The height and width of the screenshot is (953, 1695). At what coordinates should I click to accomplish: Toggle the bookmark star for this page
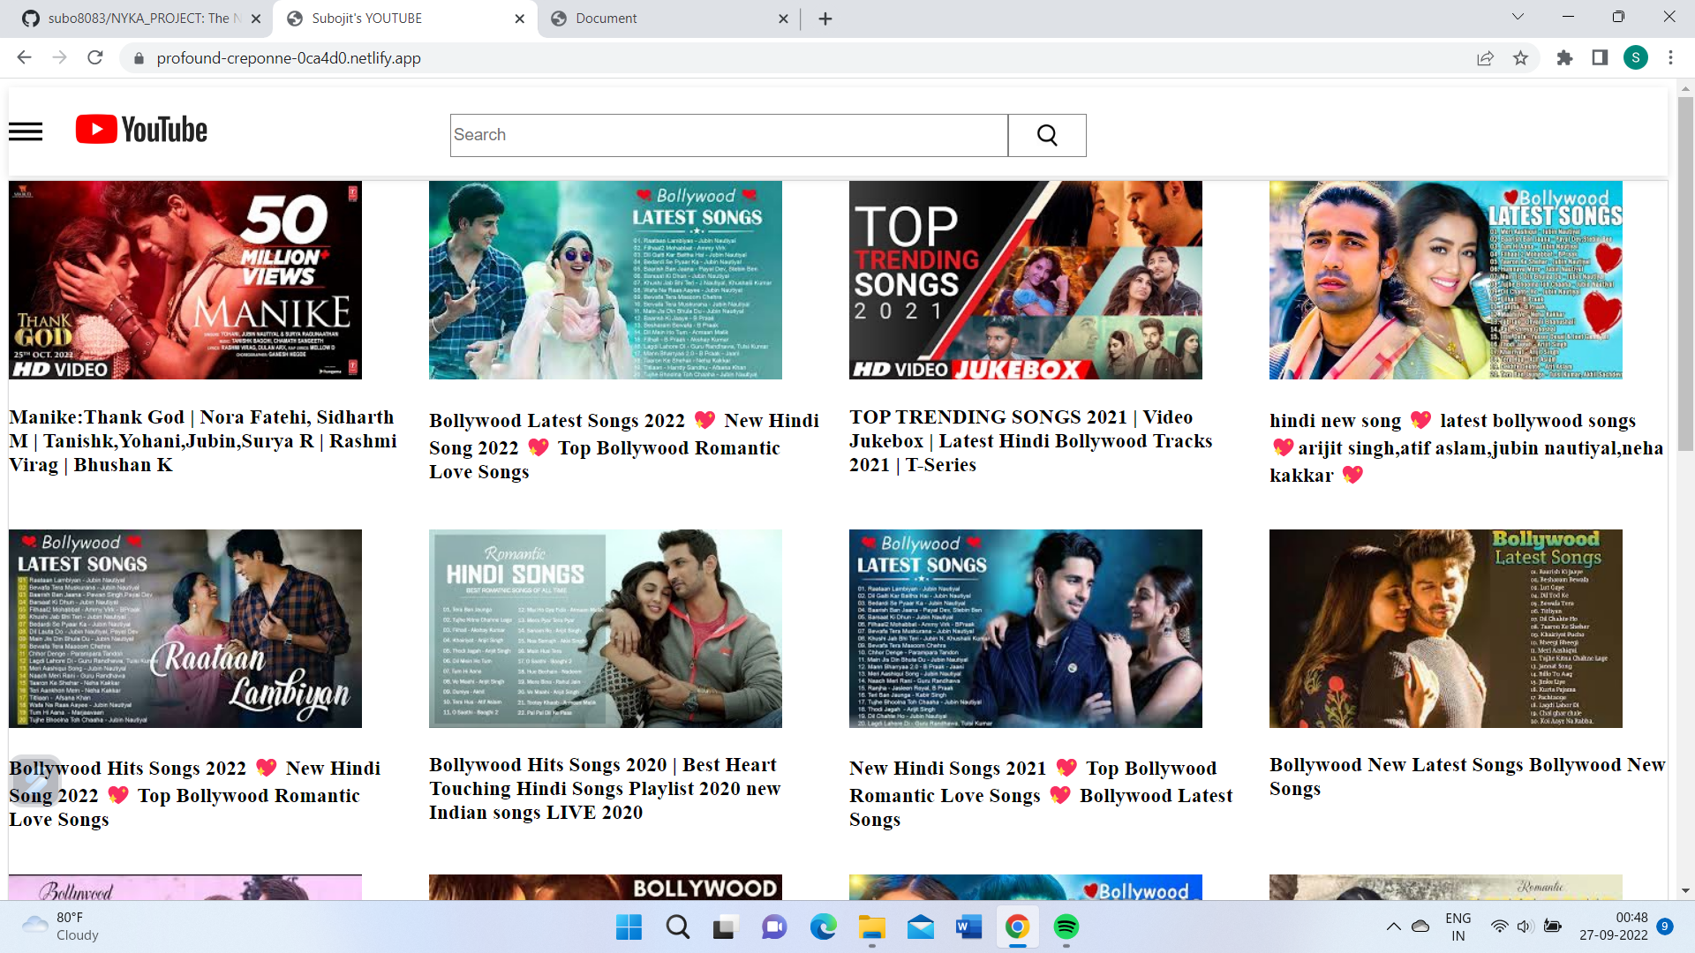point(1520,58)
